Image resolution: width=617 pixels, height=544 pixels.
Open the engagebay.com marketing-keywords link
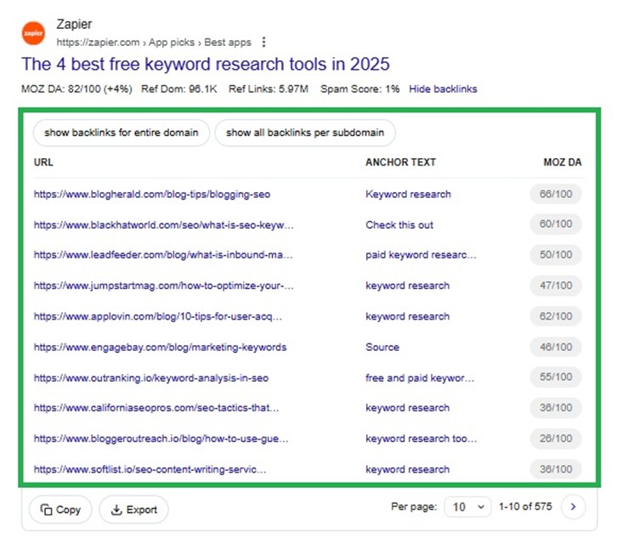(x=160, y=347)
